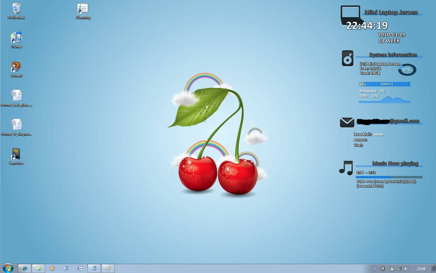The image size is (436, 273).
Task: Click the "New Mail: None" line
Action: coord(369,134)
